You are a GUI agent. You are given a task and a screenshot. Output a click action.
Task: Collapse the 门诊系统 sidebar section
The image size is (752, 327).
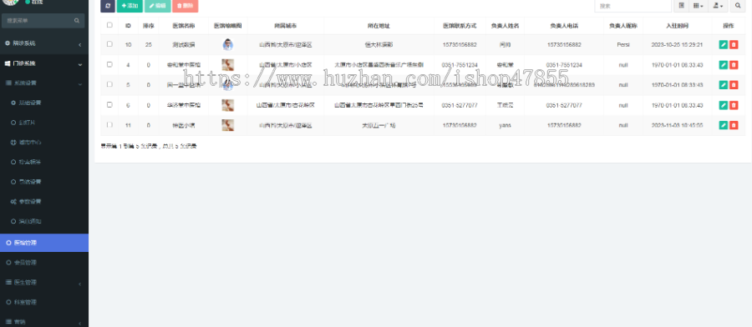click(x=44, y=63)
